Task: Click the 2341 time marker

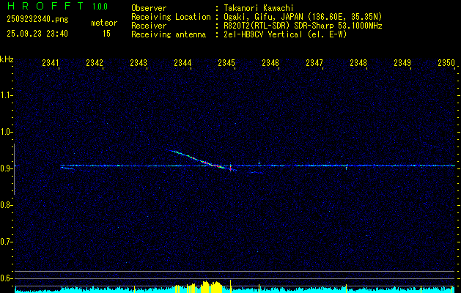Action: 51,64
